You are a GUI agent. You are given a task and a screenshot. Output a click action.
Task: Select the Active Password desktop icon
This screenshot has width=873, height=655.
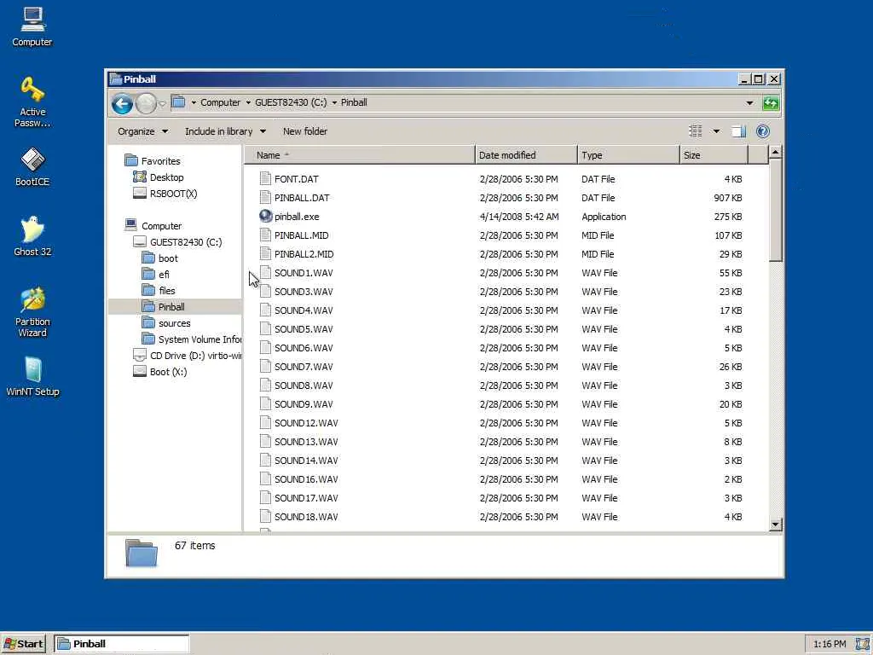click(x=32, y=102)
